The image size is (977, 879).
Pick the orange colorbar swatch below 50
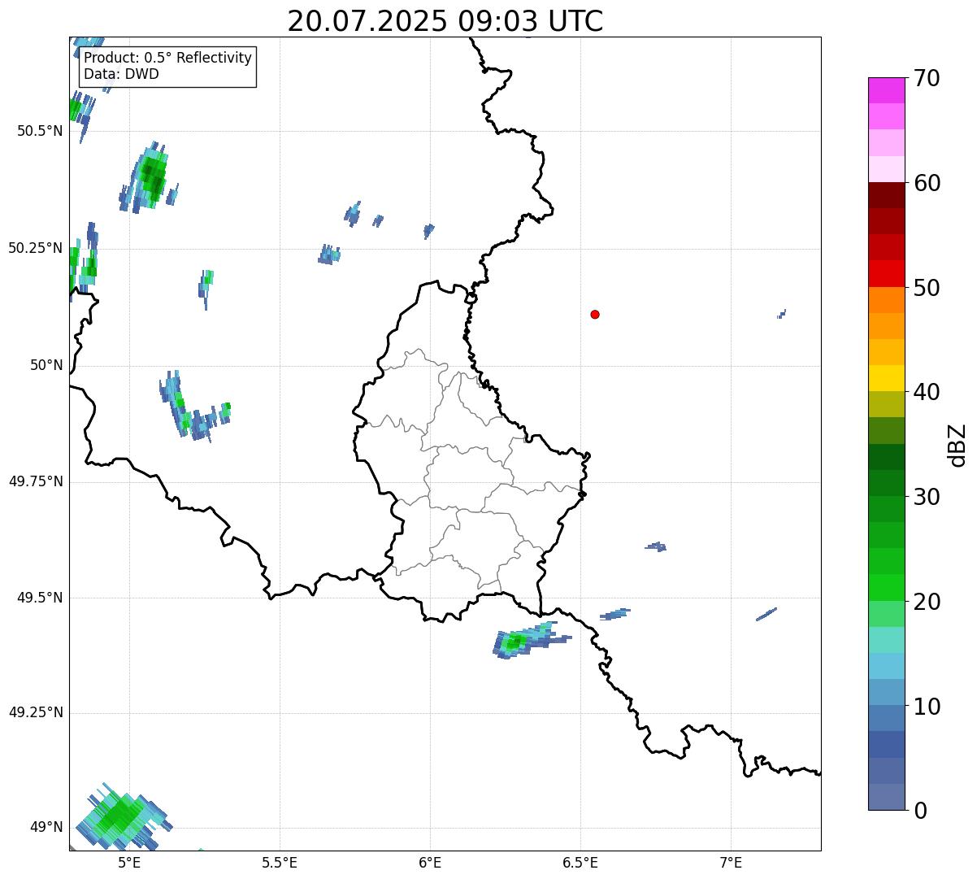tap(887, 300)
